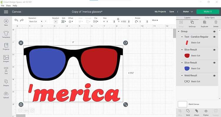This screenshot has height=117, width=221.
Task: Click the Width stepper arrows
Action: tap(114, 21)
